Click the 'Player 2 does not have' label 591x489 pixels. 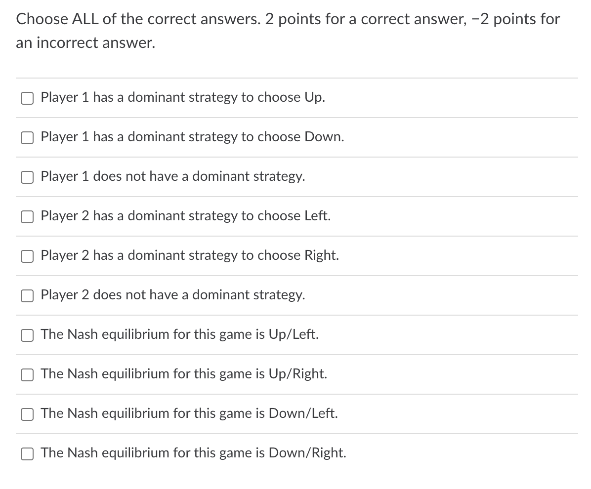(x=173, y=295)
